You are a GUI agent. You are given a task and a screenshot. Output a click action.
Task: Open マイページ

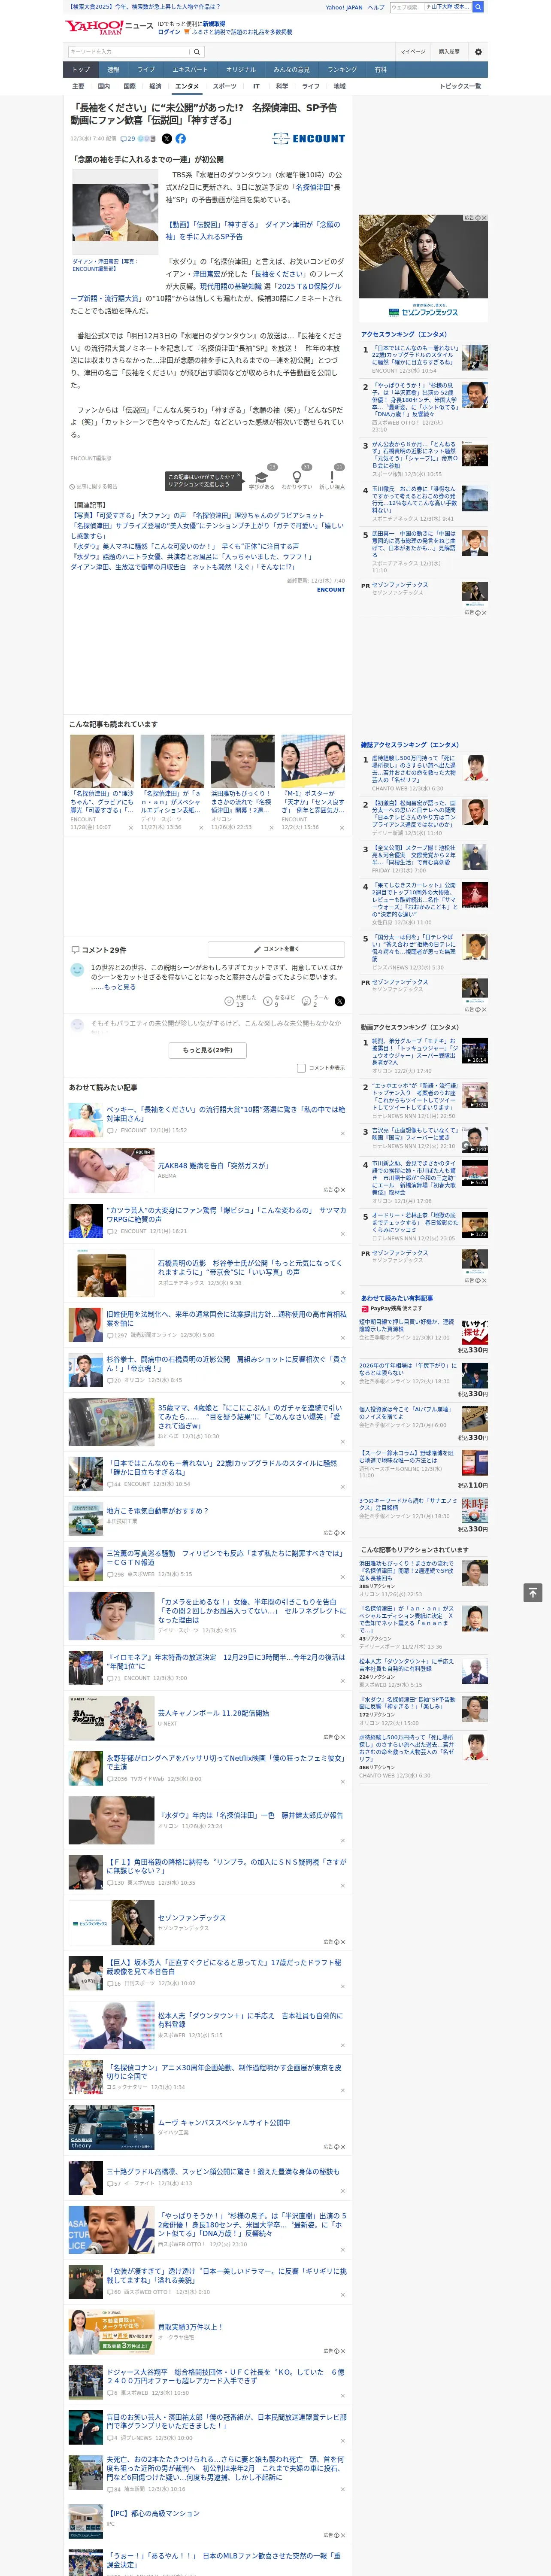tap(413, 52)
